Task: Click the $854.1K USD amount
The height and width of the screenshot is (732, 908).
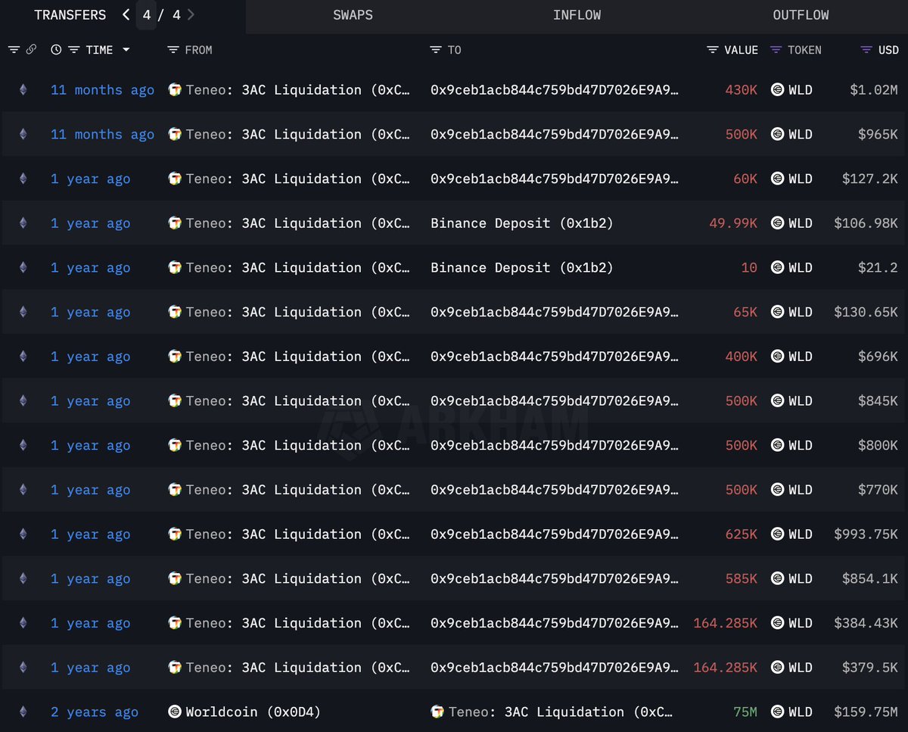Action: 870,579
